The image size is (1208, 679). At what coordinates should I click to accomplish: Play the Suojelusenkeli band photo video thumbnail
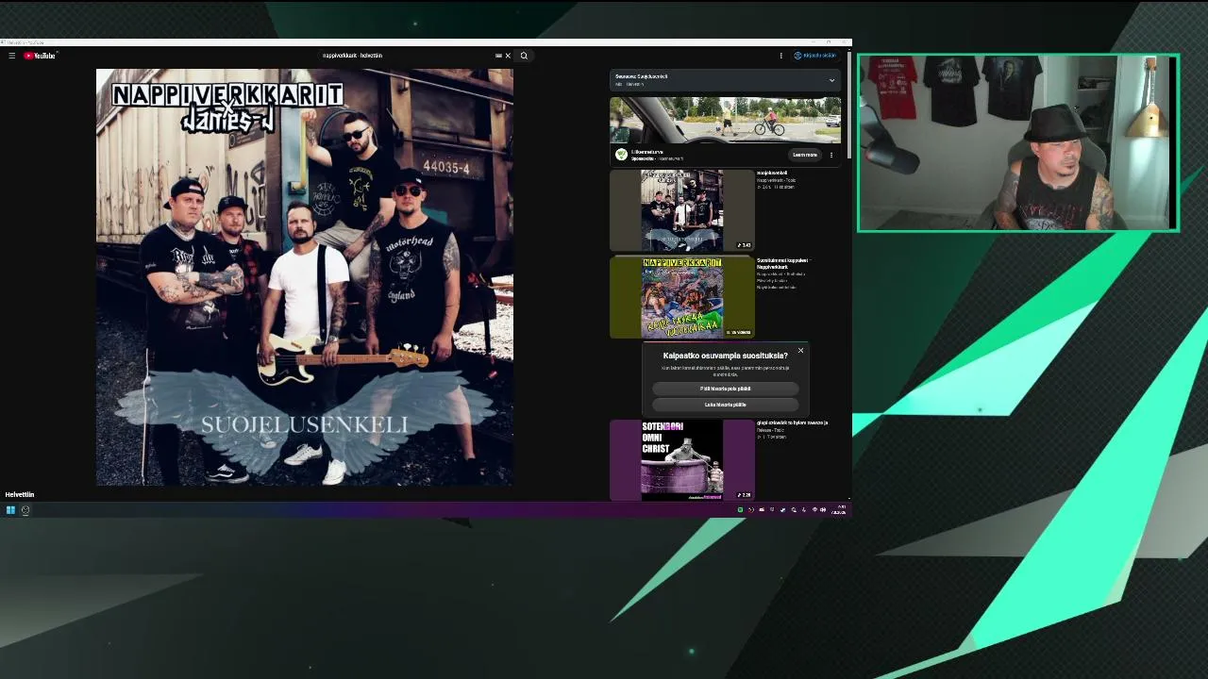(681, 210)
